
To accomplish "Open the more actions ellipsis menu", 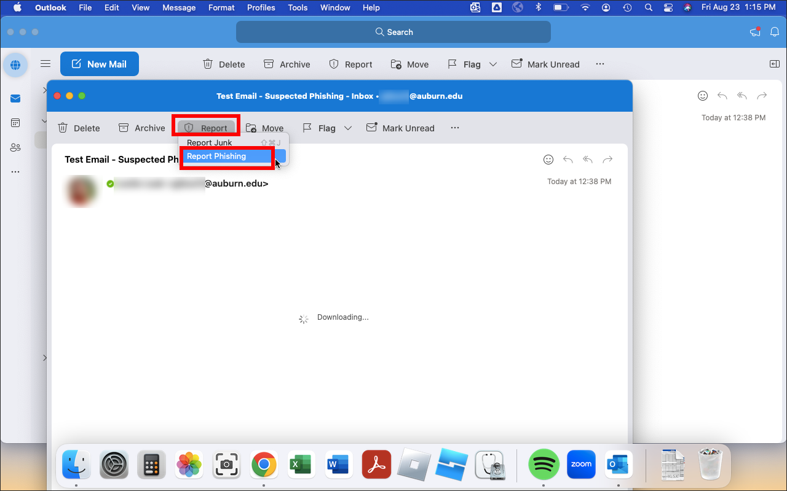I will [x=455, y=128].
